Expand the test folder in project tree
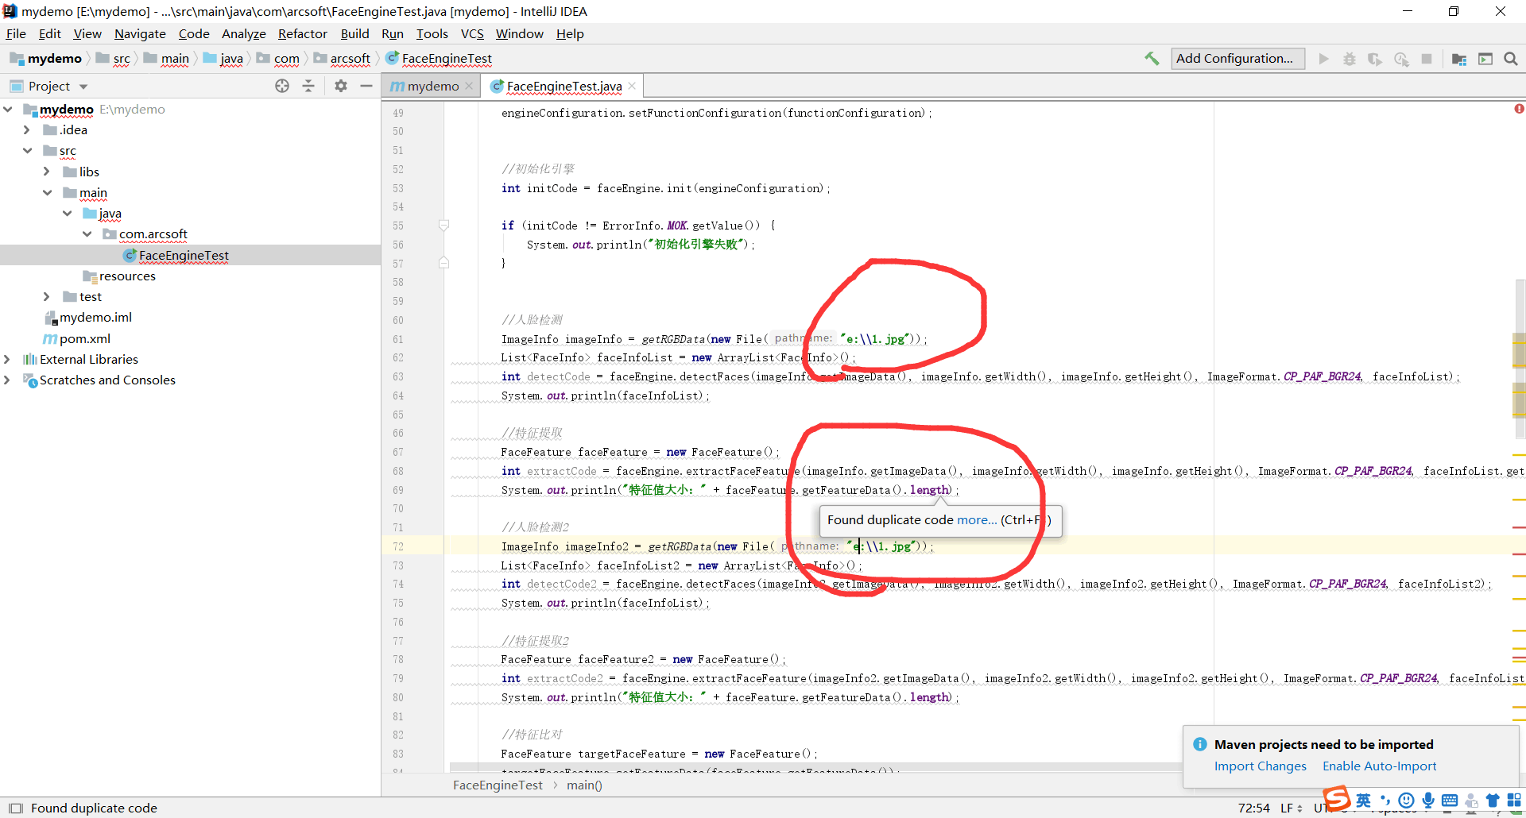The width and height of the screenshot is (1526, 818). 48,296
